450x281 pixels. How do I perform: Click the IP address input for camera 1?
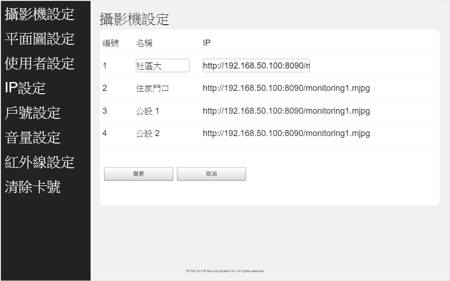(x=256, y=66)
